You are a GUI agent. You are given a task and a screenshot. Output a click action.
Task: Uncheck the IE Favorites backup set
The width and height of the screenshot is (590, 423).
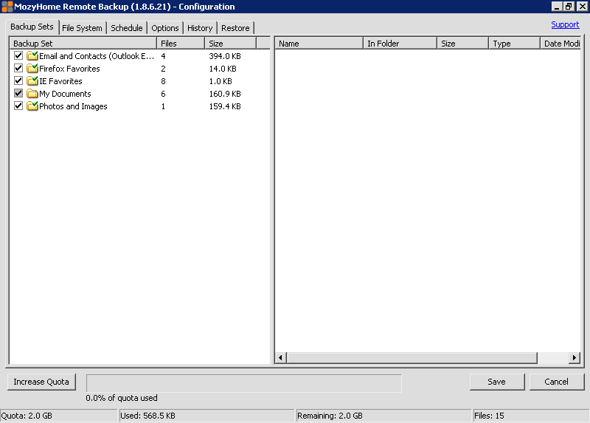coord(18,80)
